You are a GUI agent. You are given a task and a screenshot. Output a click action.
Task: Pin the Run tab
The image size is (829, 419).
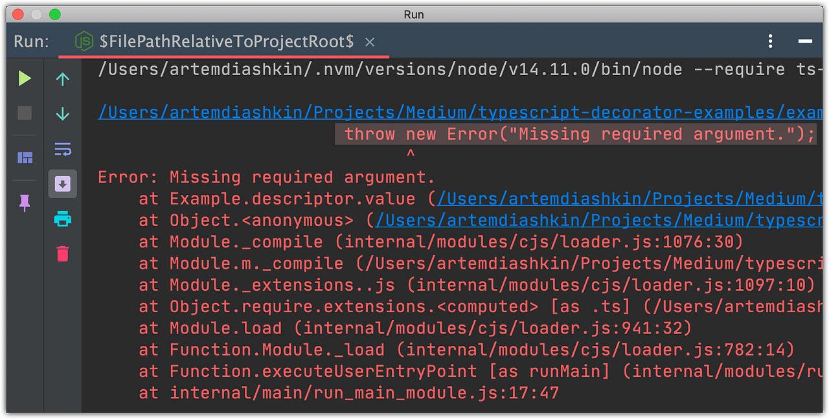[23, 203]
